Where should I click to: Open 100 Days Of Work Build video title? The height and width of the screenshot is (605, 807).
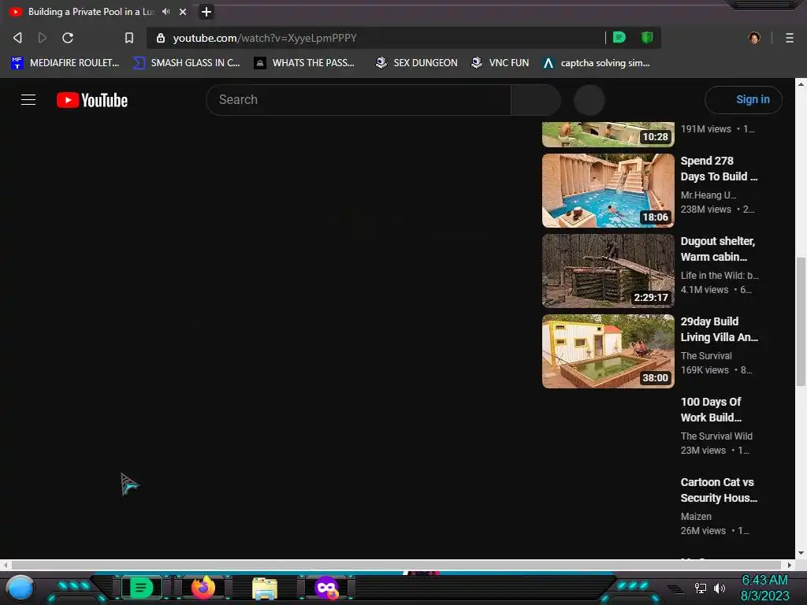[711, 410]
